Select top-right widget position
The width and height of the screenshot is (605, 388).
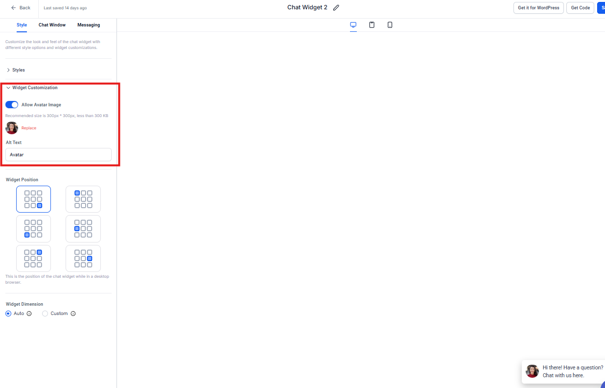[33, 258]
